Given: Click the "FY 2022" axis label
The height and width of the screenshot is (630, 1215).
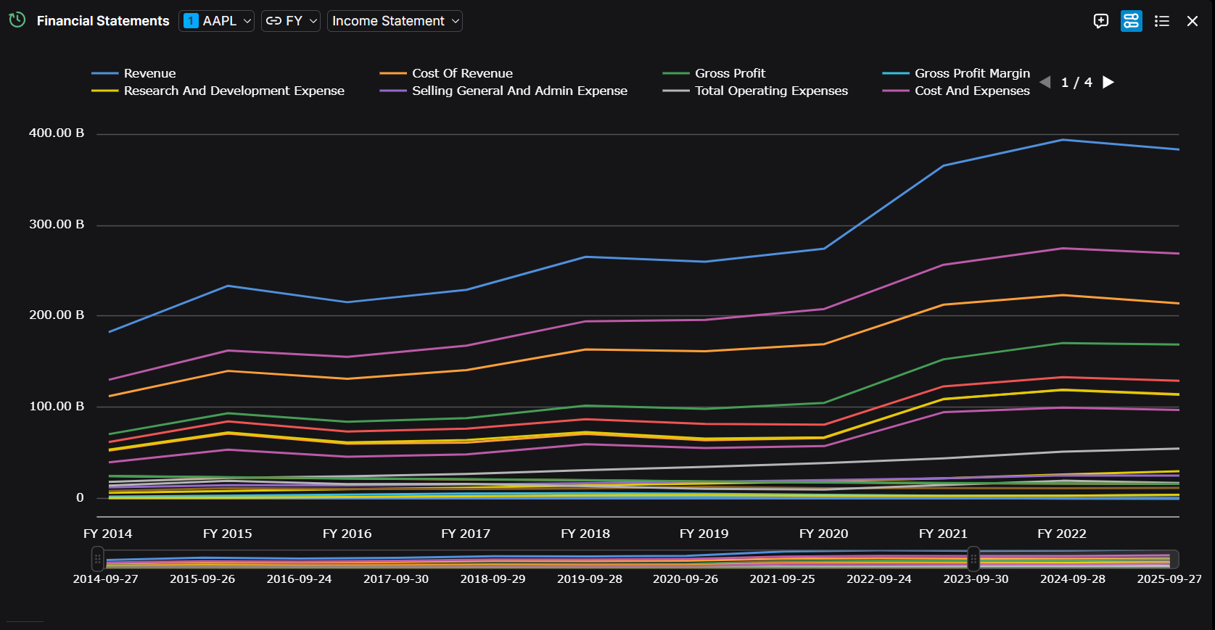Looking at the screenshot, I should click(1062, 534).
